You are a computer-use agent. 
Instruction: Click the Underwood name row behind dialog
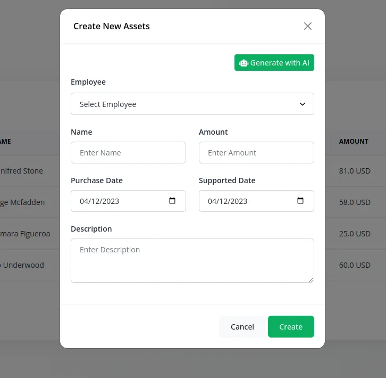pyautogui.click(x=22, y=265)
